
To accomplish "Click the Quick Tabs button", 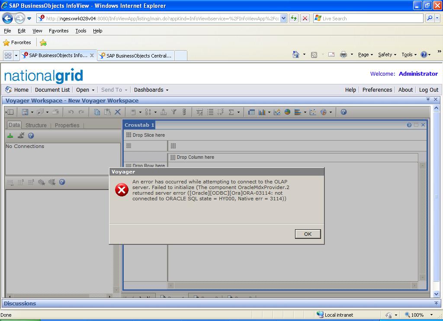I will coord(8,56).
